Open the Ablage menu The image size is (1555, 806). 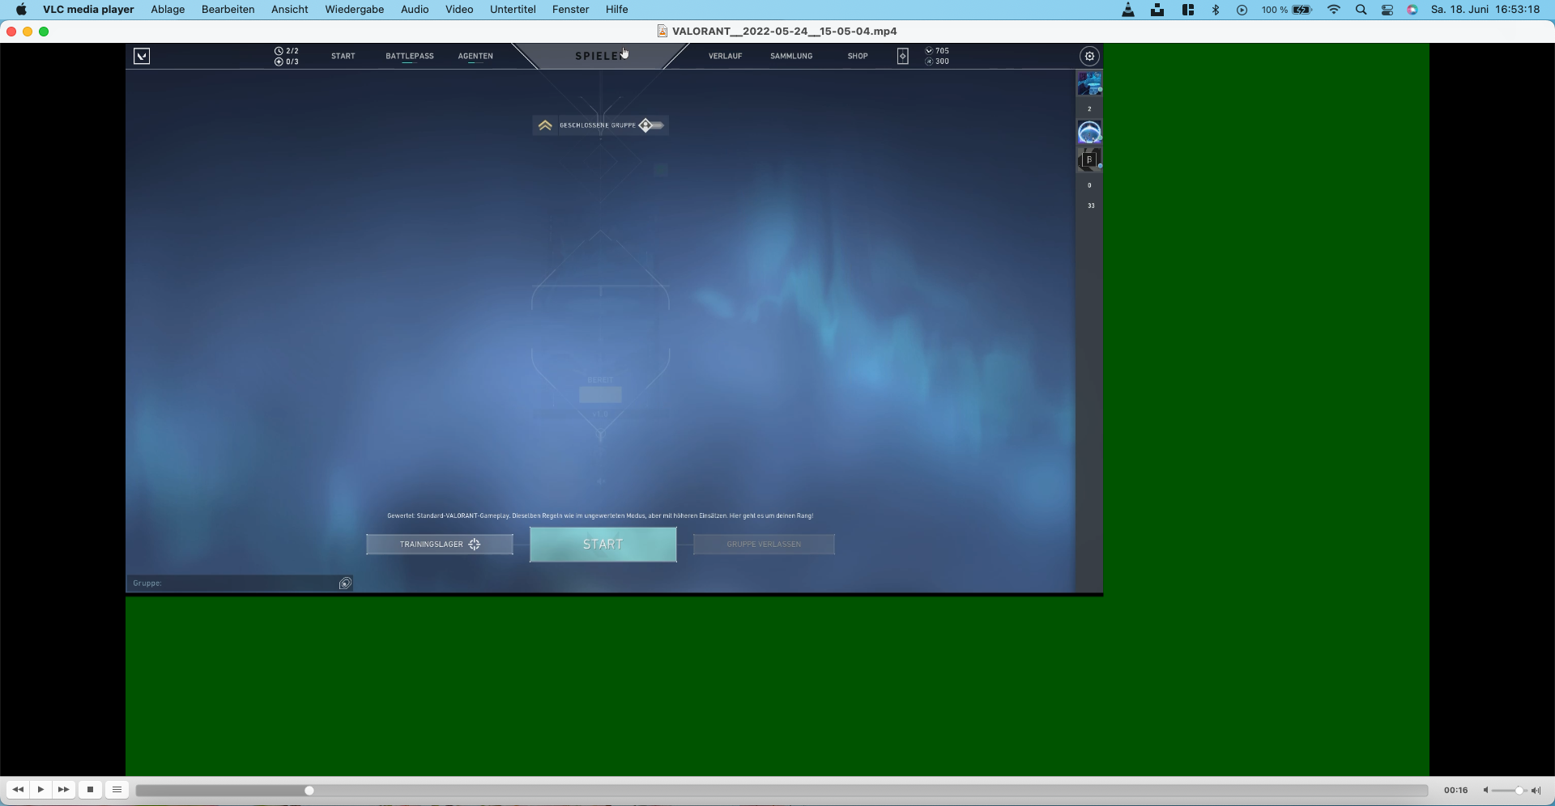(x=168, y=10)
